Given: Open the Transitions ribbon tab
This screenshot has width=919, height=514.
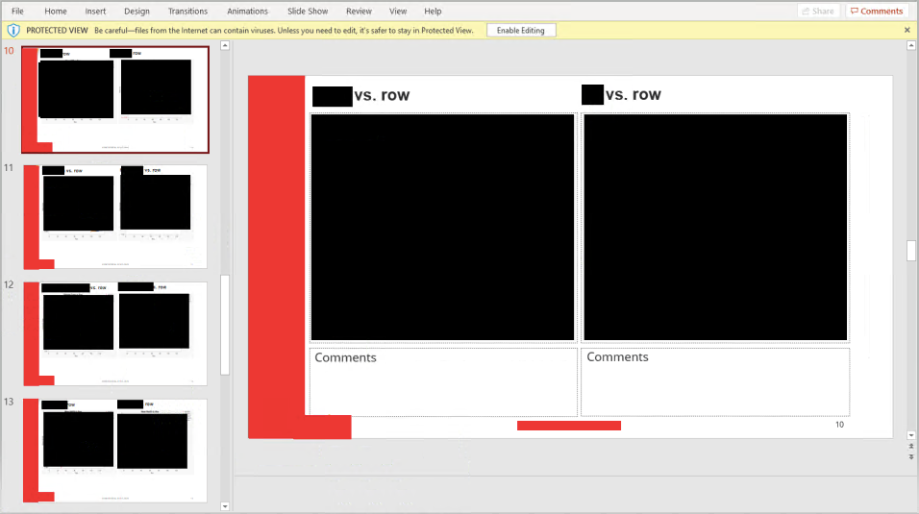Looking at the screenshot, I should click(x=187, y=12).
